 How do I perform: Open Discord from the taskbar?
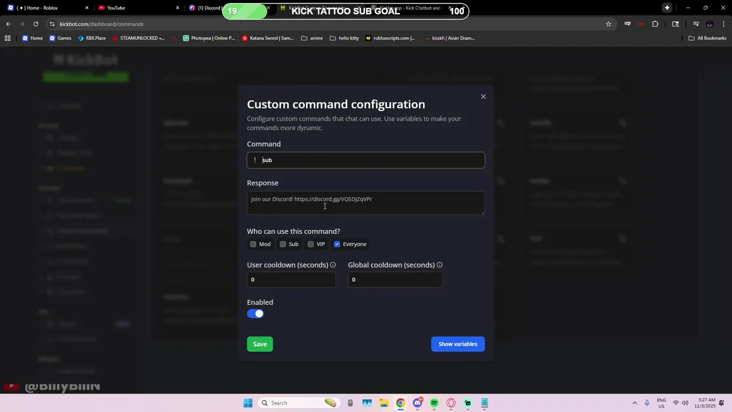417,403
